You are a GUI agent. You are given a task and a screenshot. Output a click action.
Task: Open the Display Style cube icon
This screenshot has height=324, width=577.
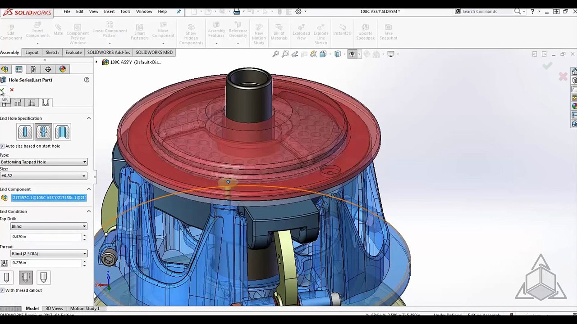[x=338, y=54]
